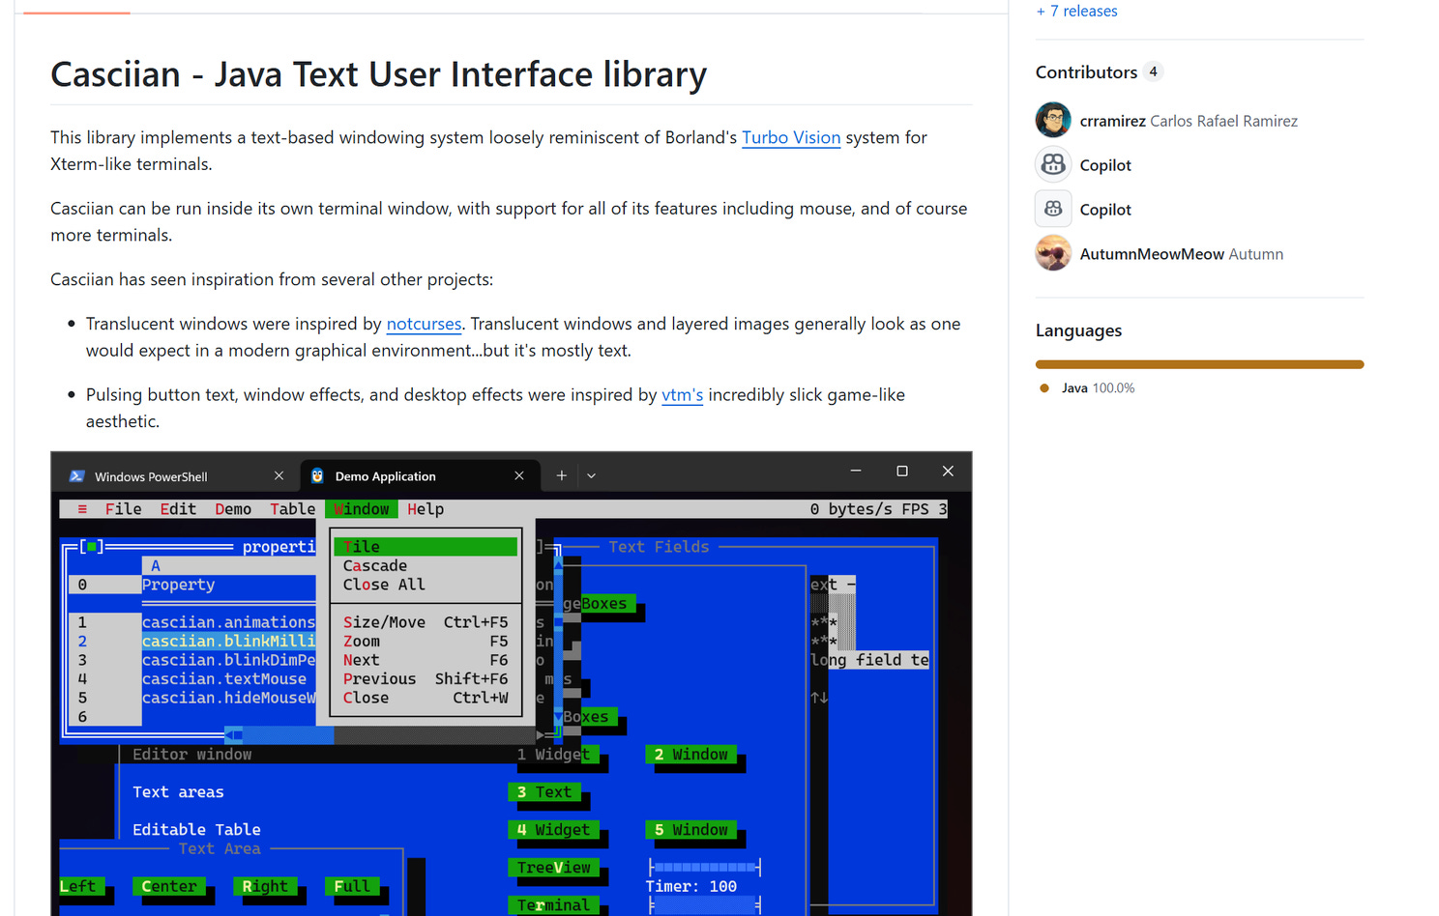Choose Cascade from the Window menu
The width and height of the screenshot is (1439, 916).
coord(426,566)
